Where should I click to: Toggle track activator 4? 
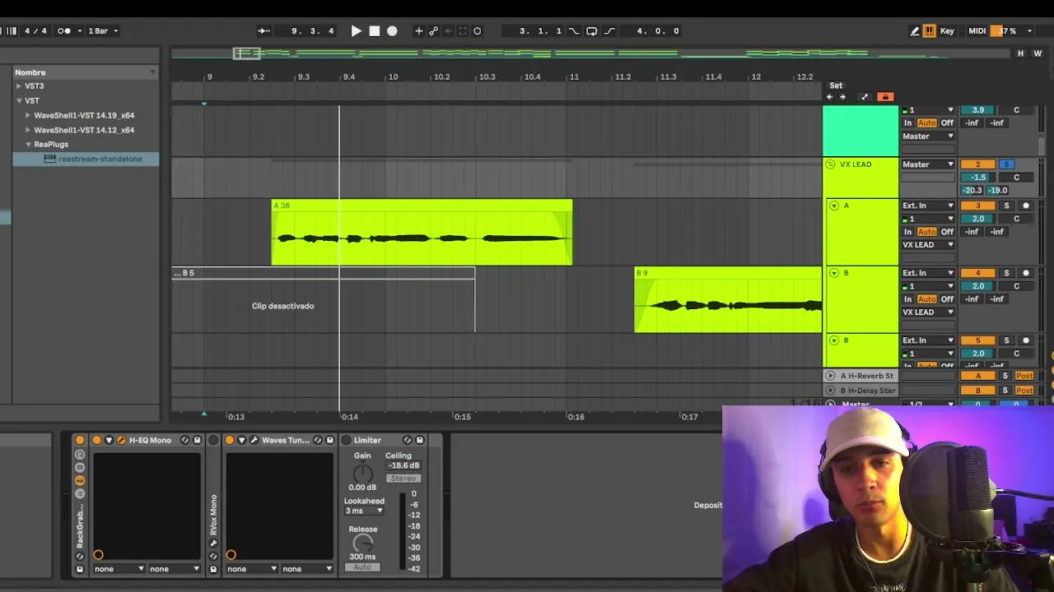pyautogui.click(x=977, y=273)
